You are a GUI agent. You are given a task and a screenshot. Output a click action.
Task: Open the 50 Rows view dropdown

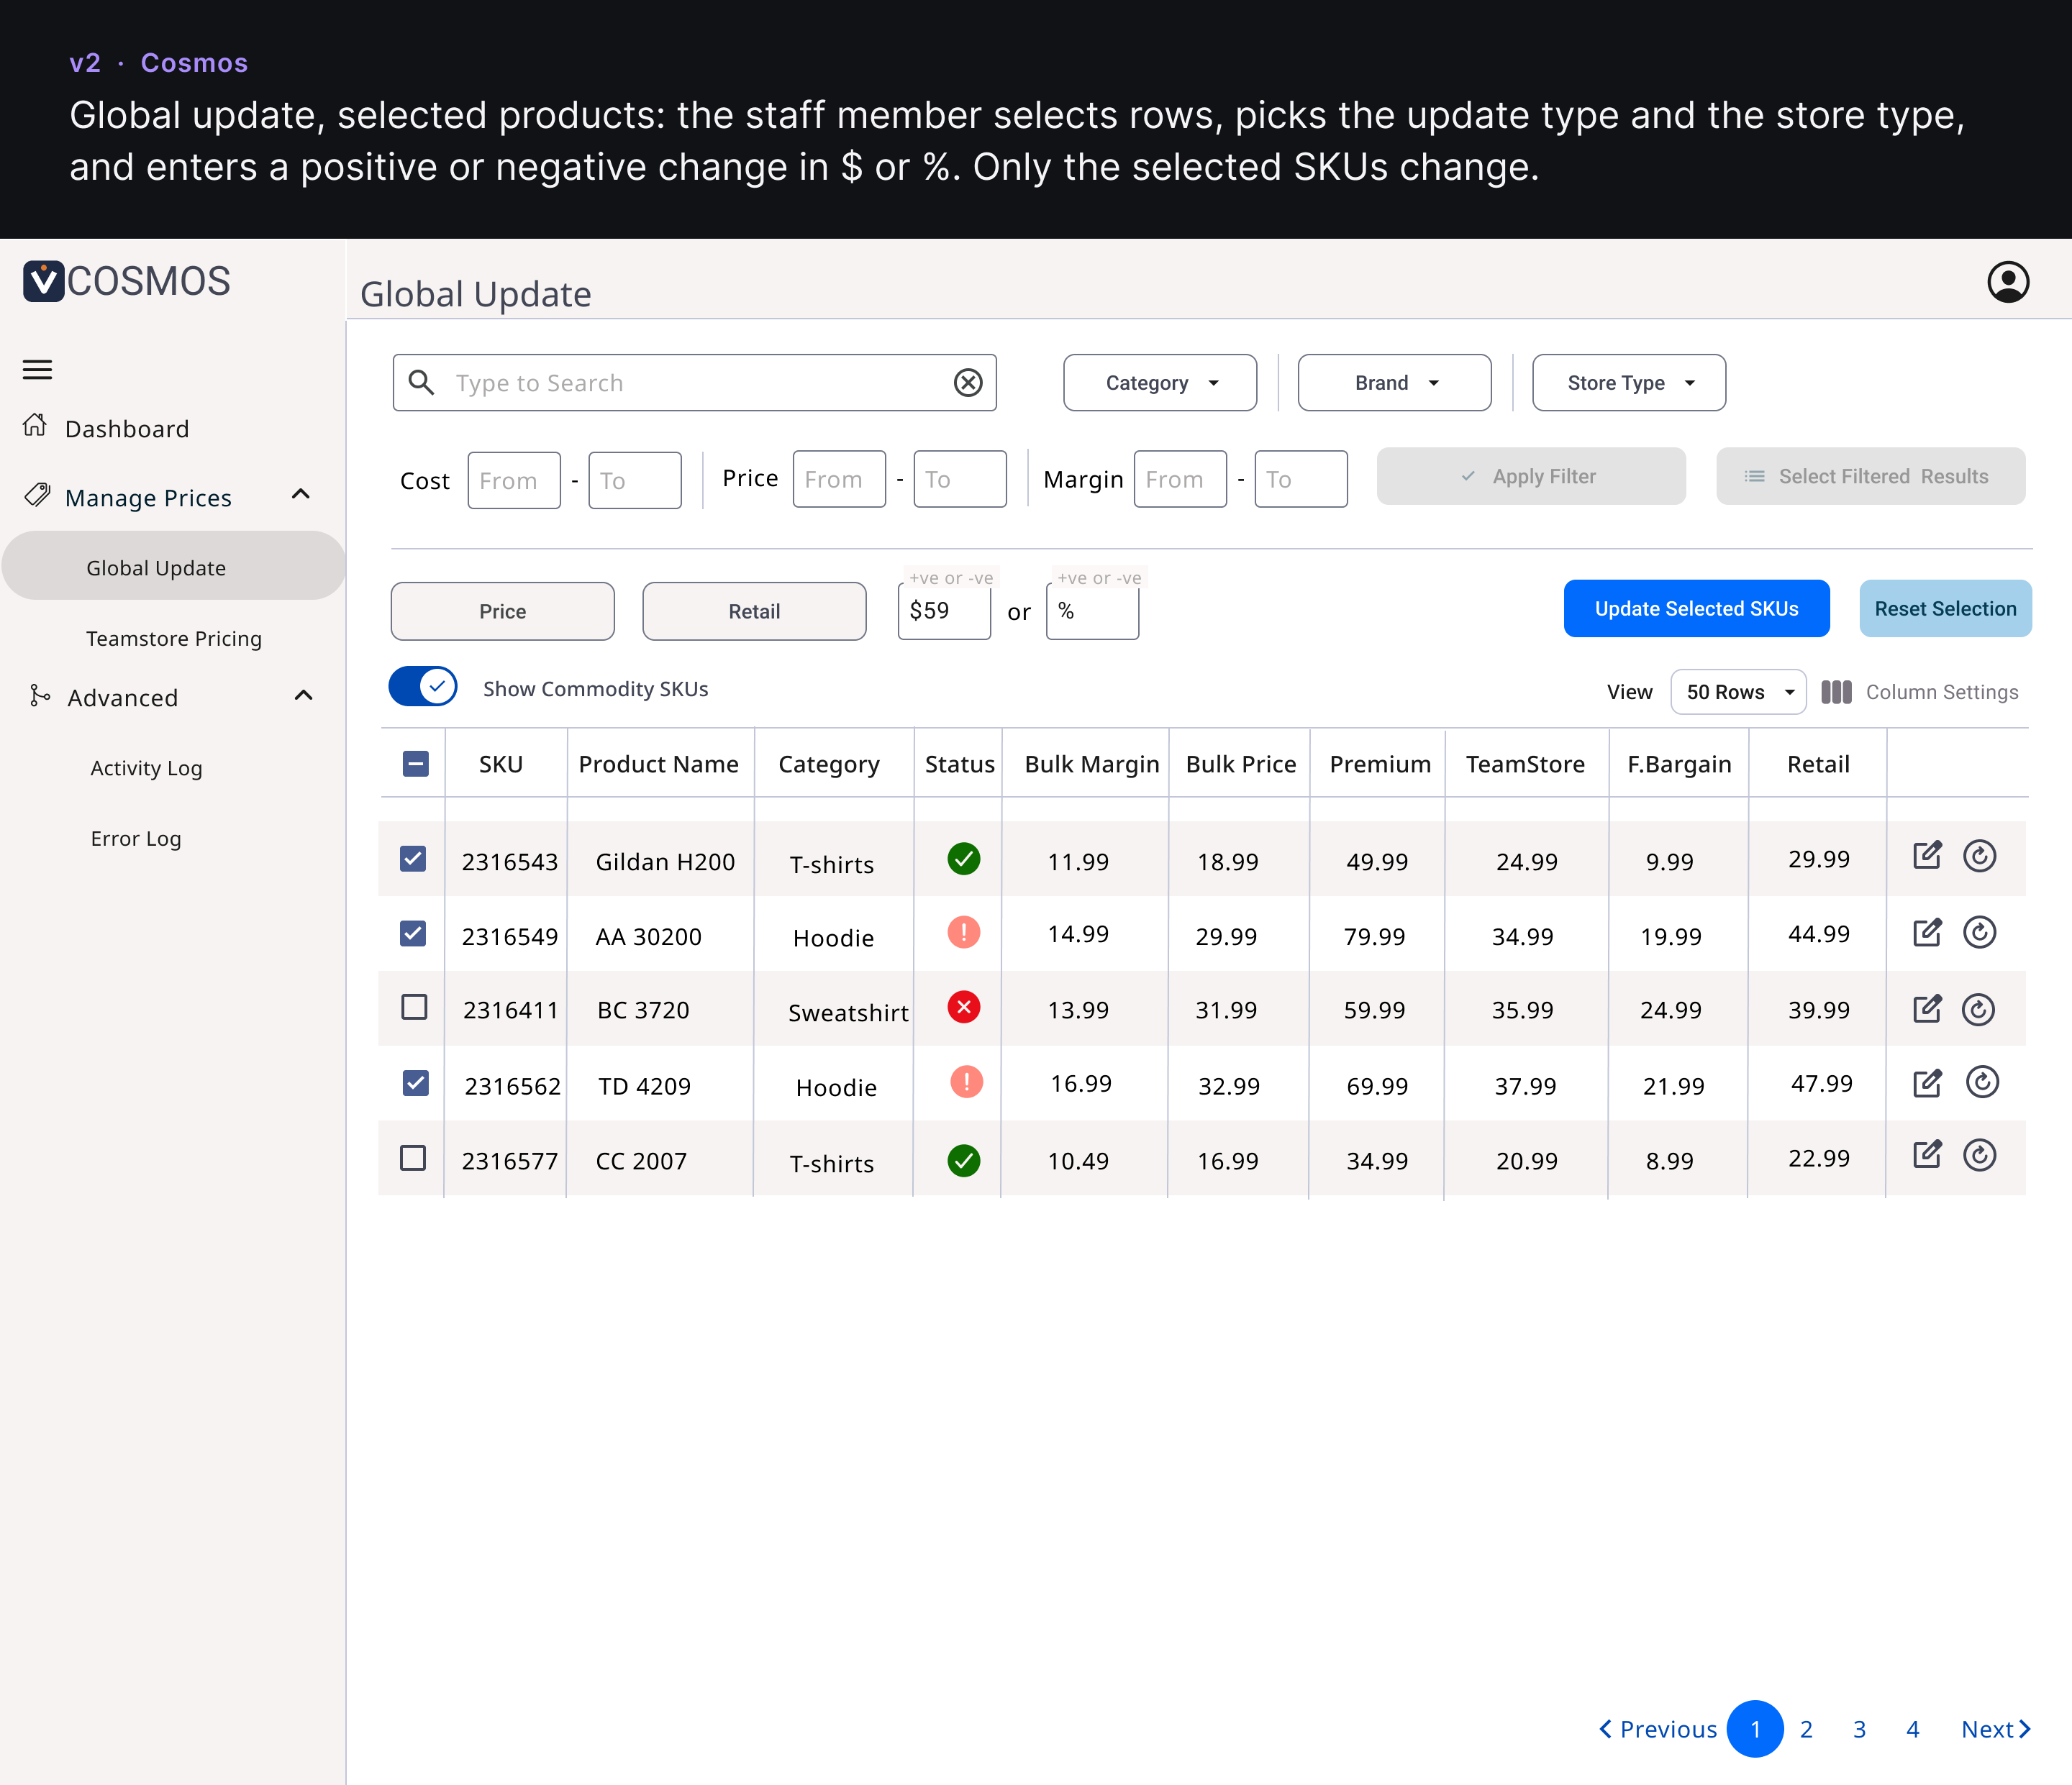click(x=1738, y=692)
